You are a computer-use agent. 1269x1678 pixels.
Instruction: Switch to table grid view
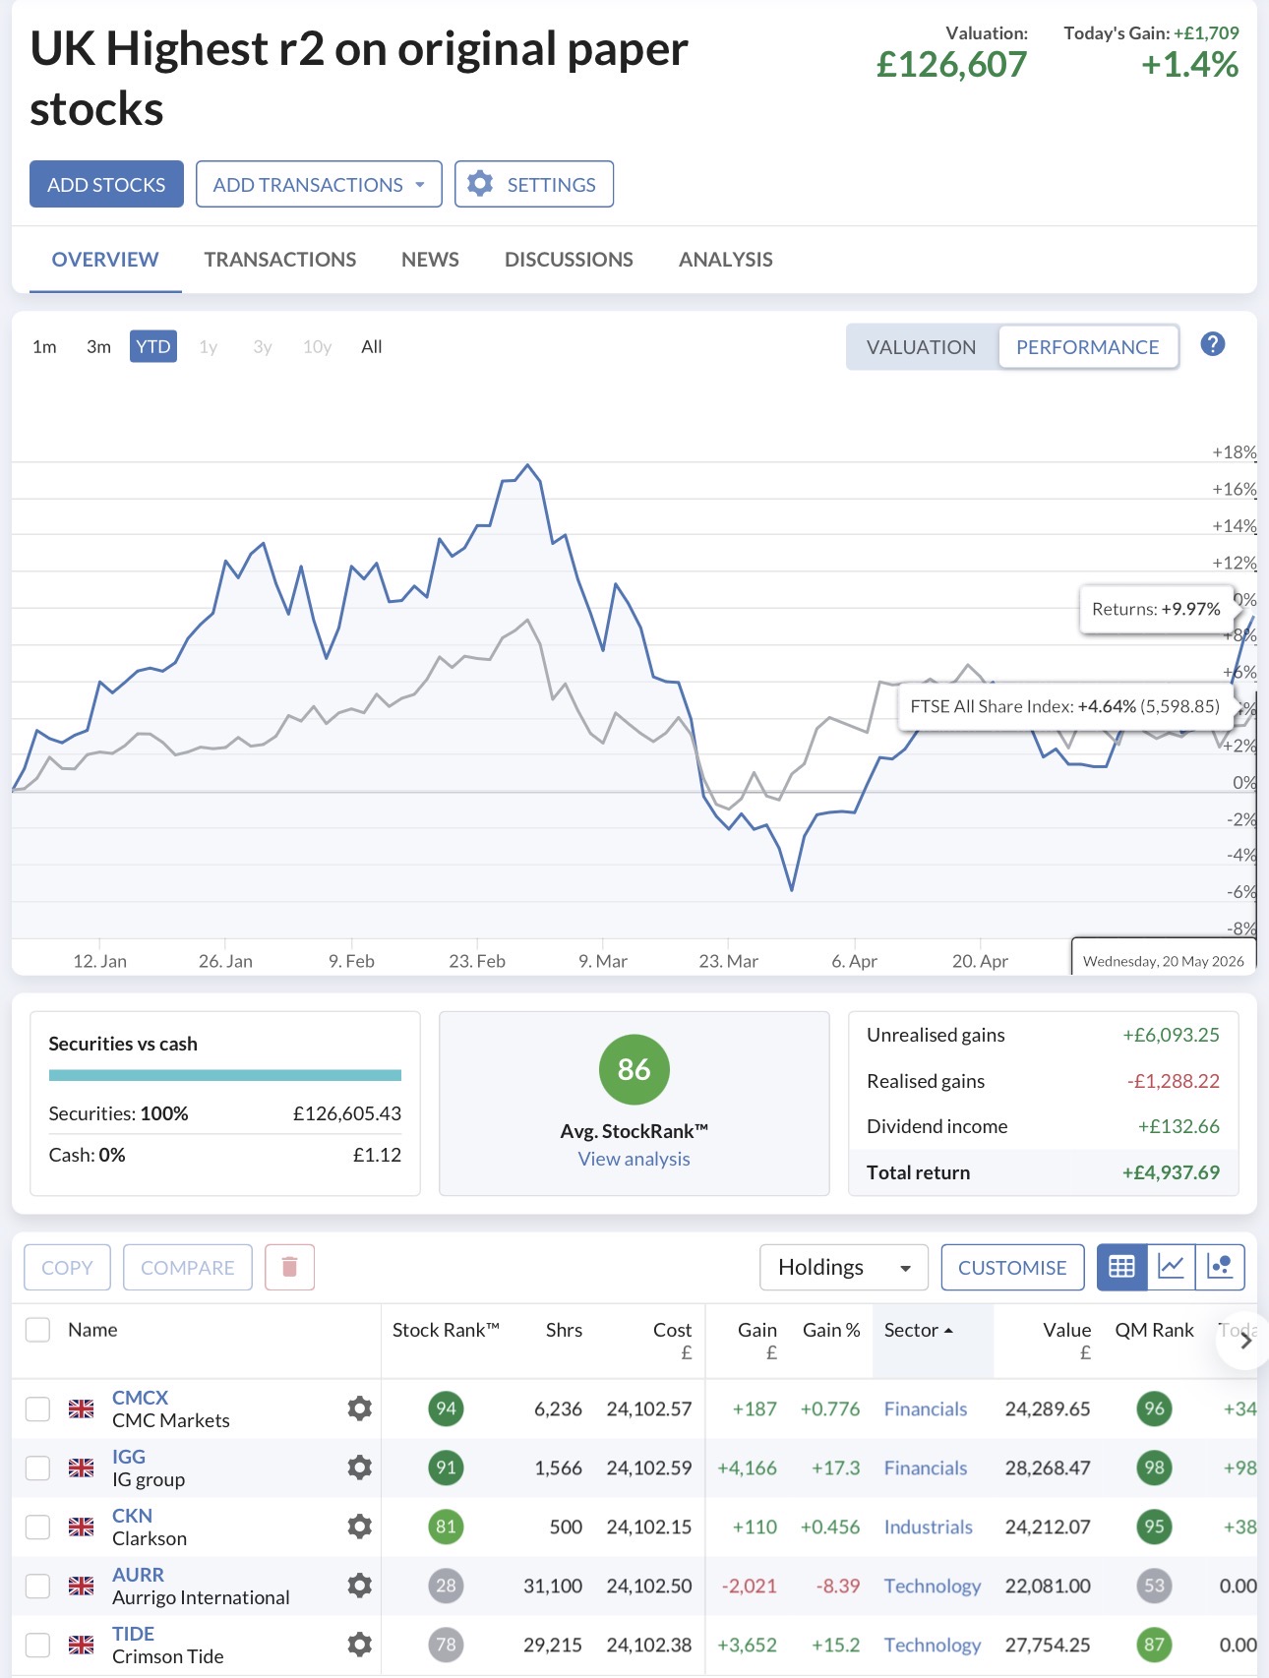pos(1122,1267)
